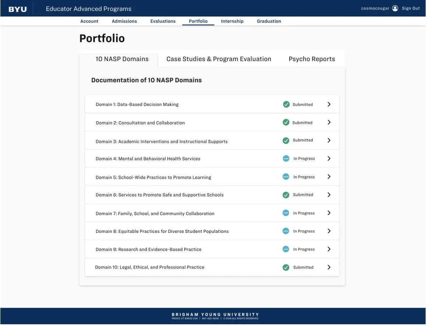Expand Domain 4: Mental and Behavioral Health Services
Screen dimensions: 426x325
[x=329, y=158]
